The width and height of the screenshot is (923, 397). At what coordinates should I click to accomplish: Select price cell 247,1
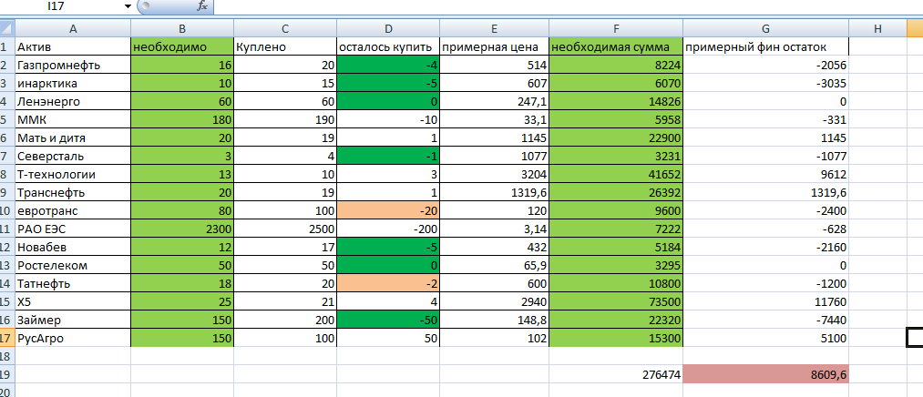(x=494, y=102)
